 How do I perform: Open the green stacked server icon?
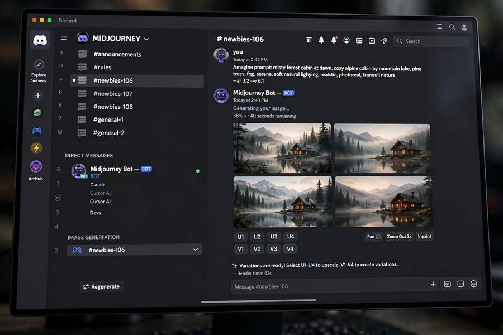37,113
